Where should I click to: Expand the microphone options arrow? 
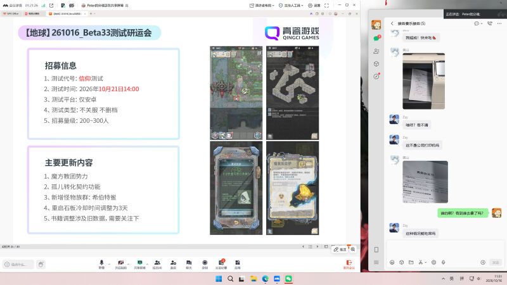109,263
